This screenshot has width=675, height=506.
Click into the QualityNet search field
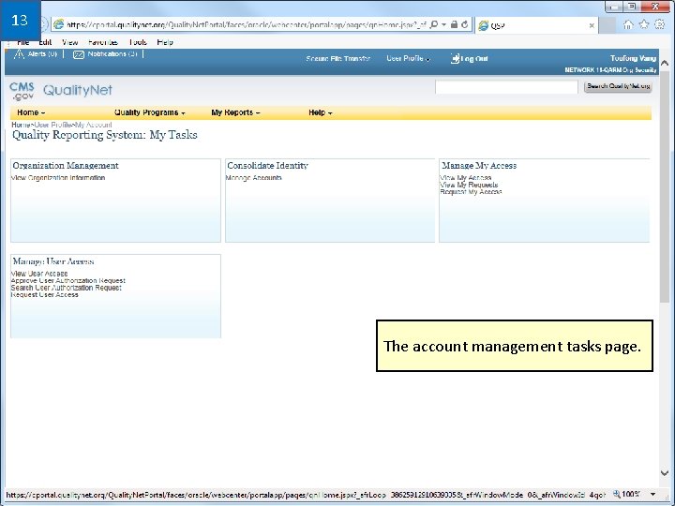[506, 87]
